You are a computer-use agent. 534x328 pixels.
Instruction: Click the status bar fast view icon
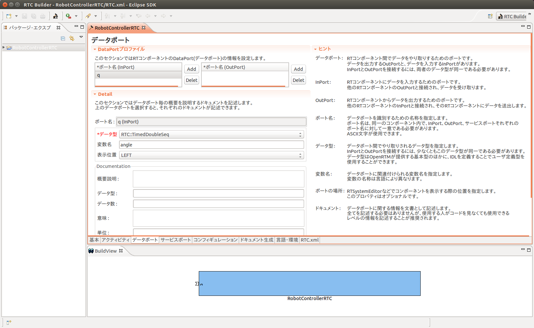coord(9,322)
